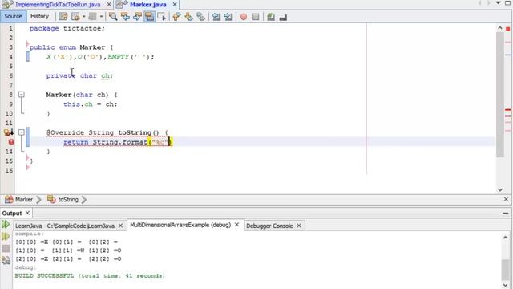Screen dimensions: 513x289
Task: Switch to Source view
Action: [x=13, y=16]
